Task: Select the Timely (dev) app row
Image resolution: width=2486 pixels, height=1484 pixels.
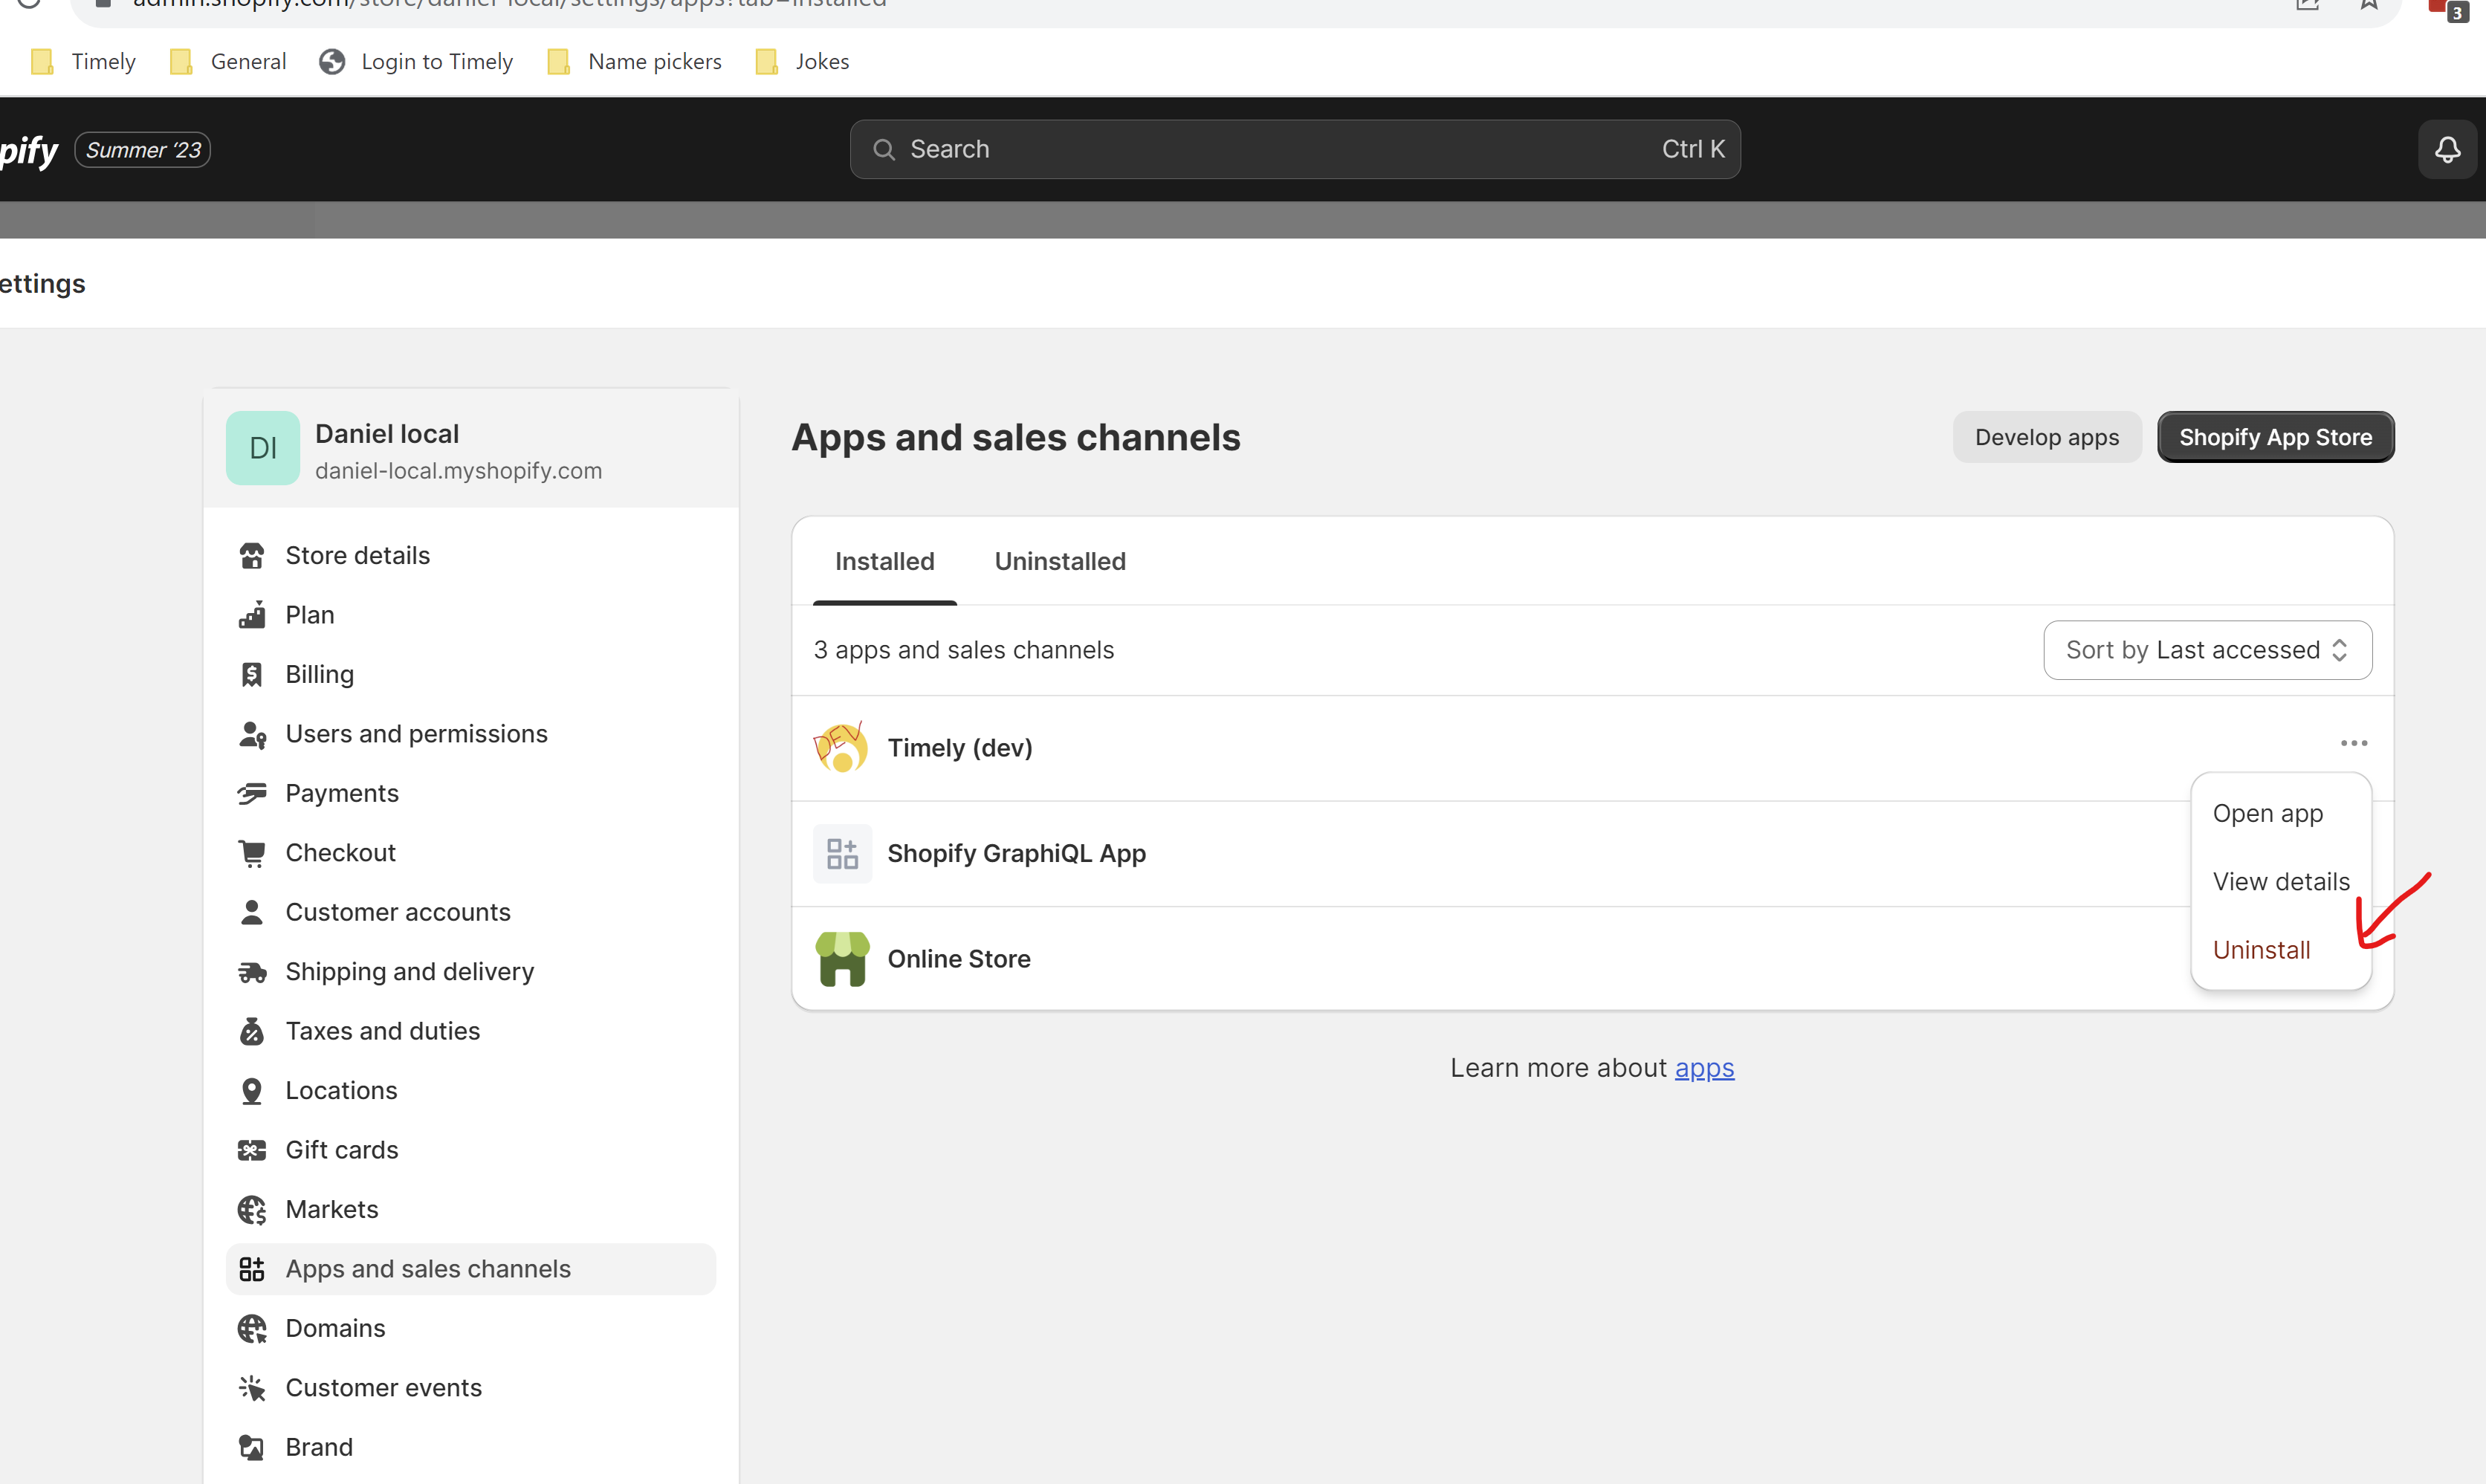Action: (x=1592, y=748)
